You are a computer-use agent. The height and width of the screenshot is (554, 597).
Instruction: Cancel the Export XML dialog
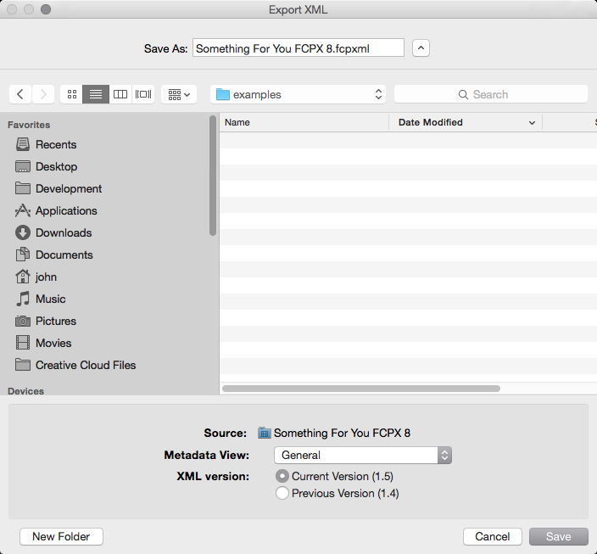tap(493, 536)
